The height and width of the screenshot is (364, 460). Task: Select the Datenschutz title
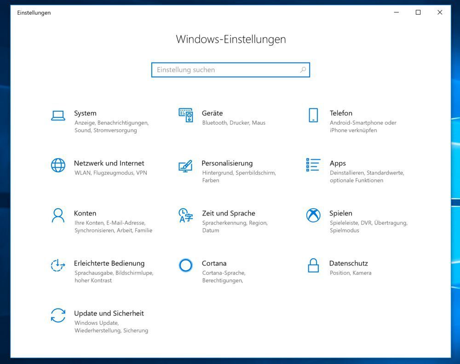point(349,263)
